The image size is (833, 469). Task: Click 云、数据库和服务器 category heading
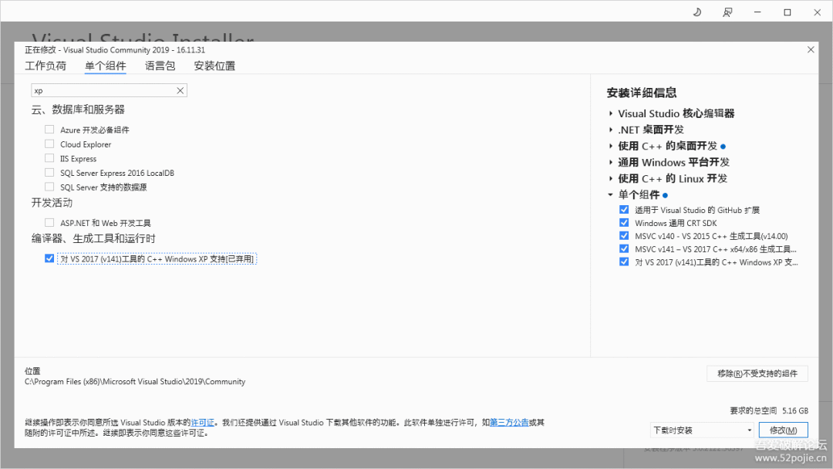tap(78, 110)
